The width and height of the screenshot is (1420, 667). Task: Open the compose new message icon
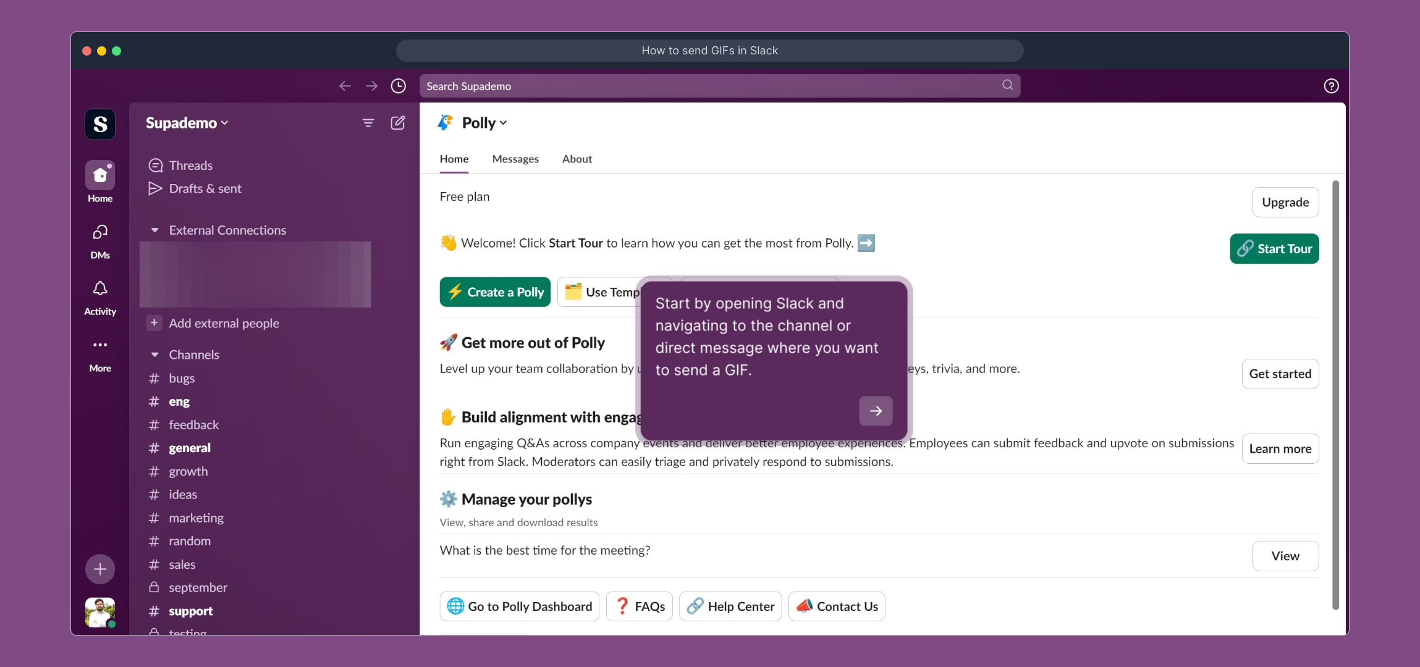pos(398,123)
